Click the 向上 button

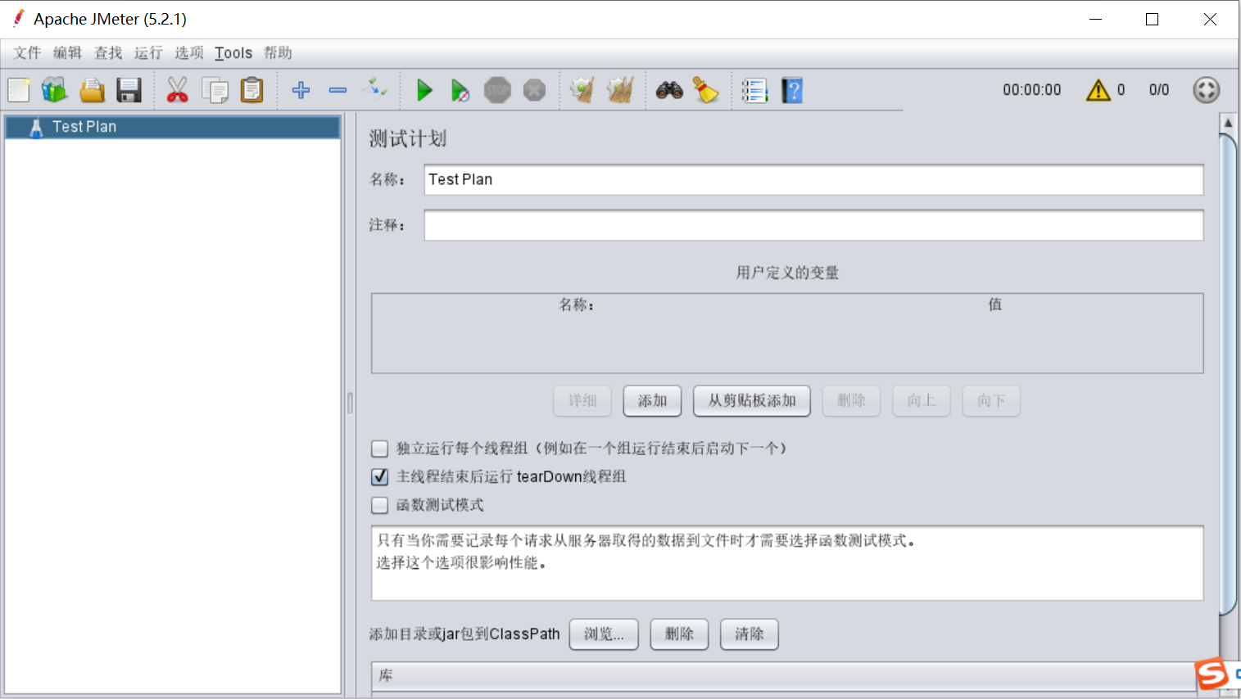pyautogui.click(x=922, y=401)
